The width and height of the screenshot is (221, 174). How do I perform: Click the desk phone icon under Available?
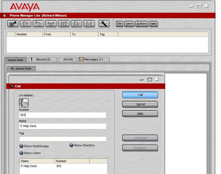24,103
